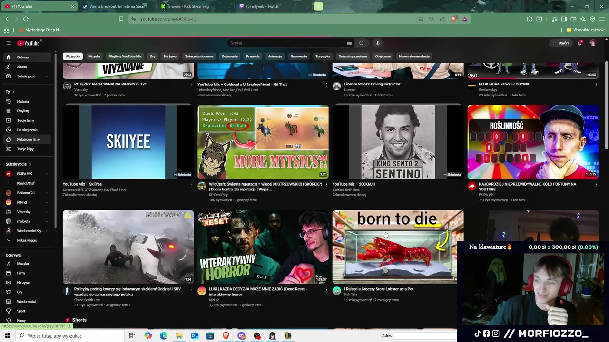The height and width of the screenshot is (342, 609).
Task: Open Microsoft Edge from the taskbar
Action: coord(164,336)
